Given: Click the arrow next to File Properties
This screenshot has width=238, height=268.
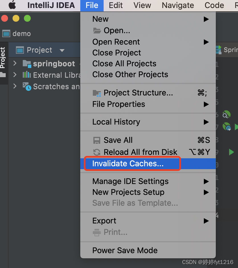Looking at the screenshot, I should click(x=206, y=104).
